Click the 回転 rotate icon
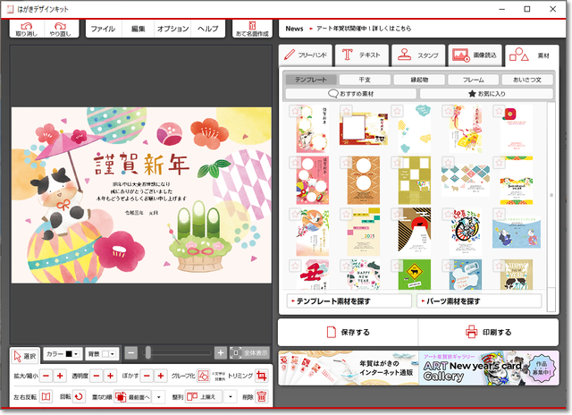 click(x=78, y=396)
